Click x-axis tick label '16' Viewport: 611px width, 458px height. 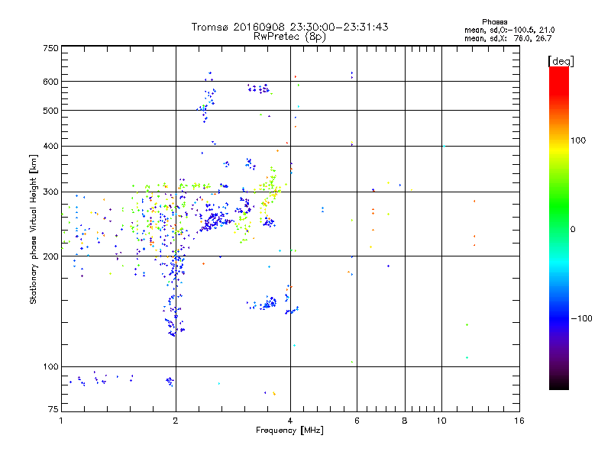tap(519, 421)
